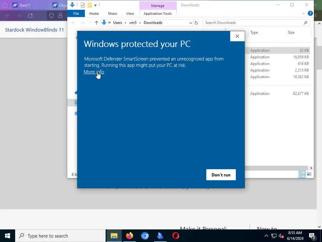This screenshot has height=242, width=322.
Task: Open the File tab in Explorer
Action: [76, 14]
